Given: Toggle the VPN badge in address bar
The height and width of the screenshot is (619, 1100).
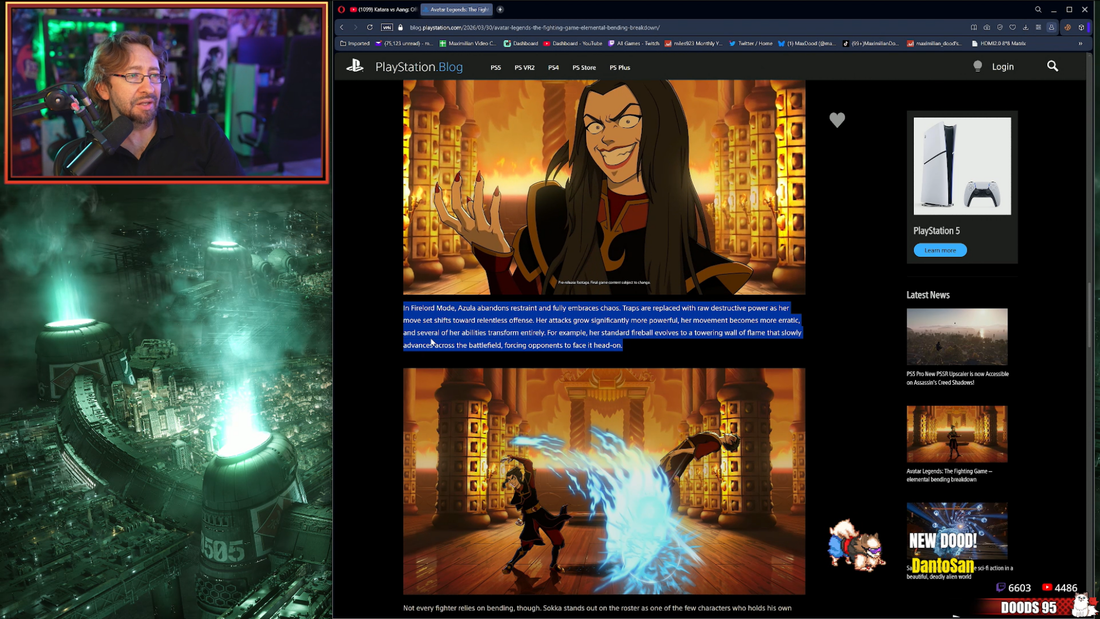Looking at the screenshot, I should [x=387, y=27].
